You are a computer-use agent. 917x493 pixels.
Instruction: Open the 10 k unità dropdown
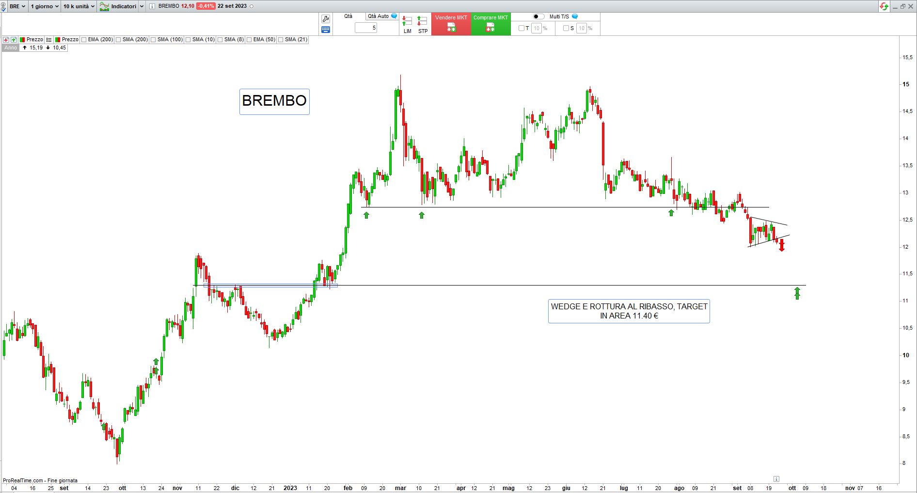pos(79,6)
